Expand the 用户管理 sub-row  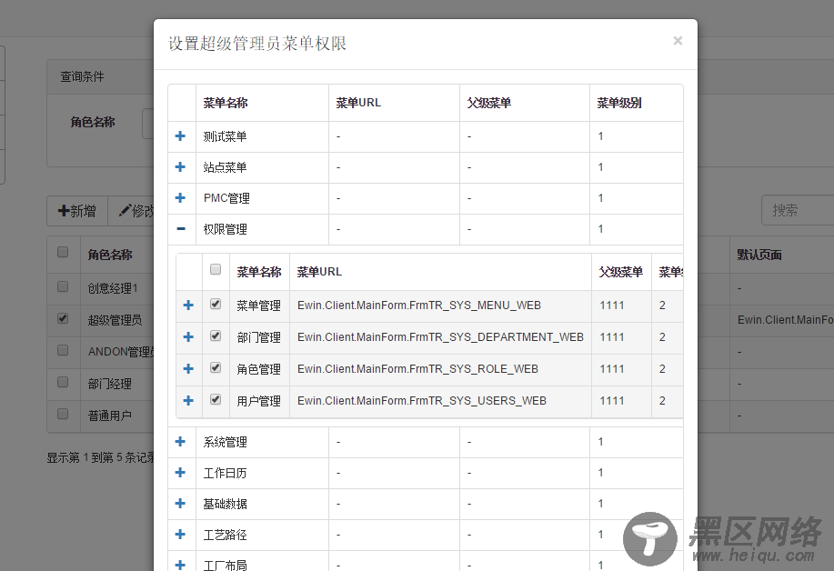point(188,401)
